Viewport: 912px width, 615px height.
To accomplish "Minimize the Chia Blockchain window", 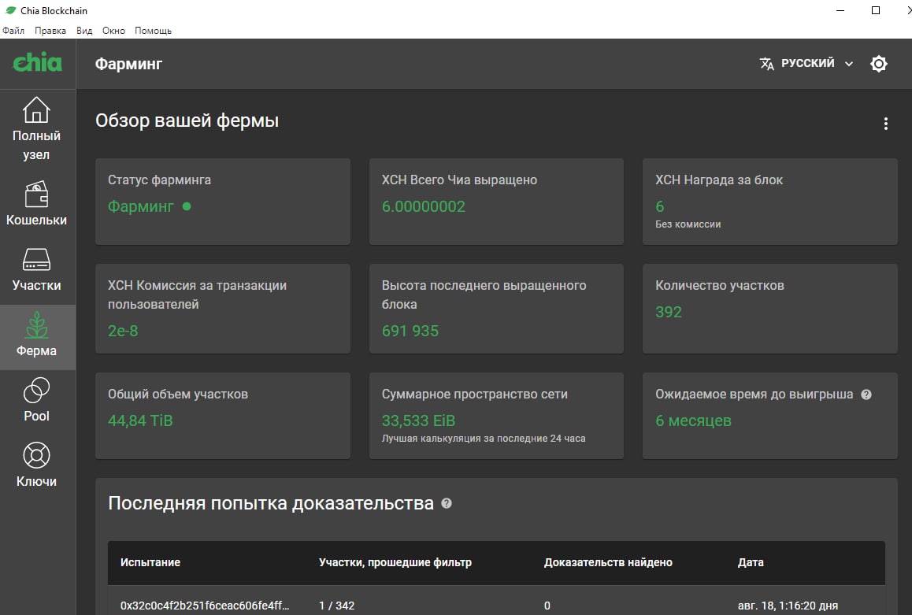I will pyautogui.click(x=840, y=10).
